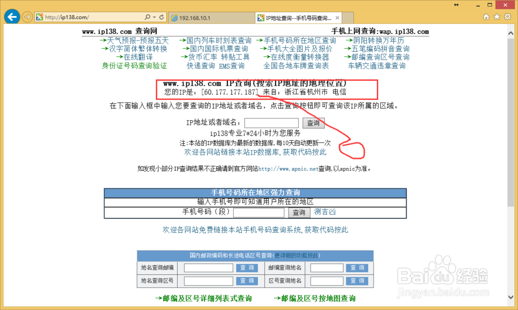
Task: Open 快递查询 link
Action: click(201, 66)
